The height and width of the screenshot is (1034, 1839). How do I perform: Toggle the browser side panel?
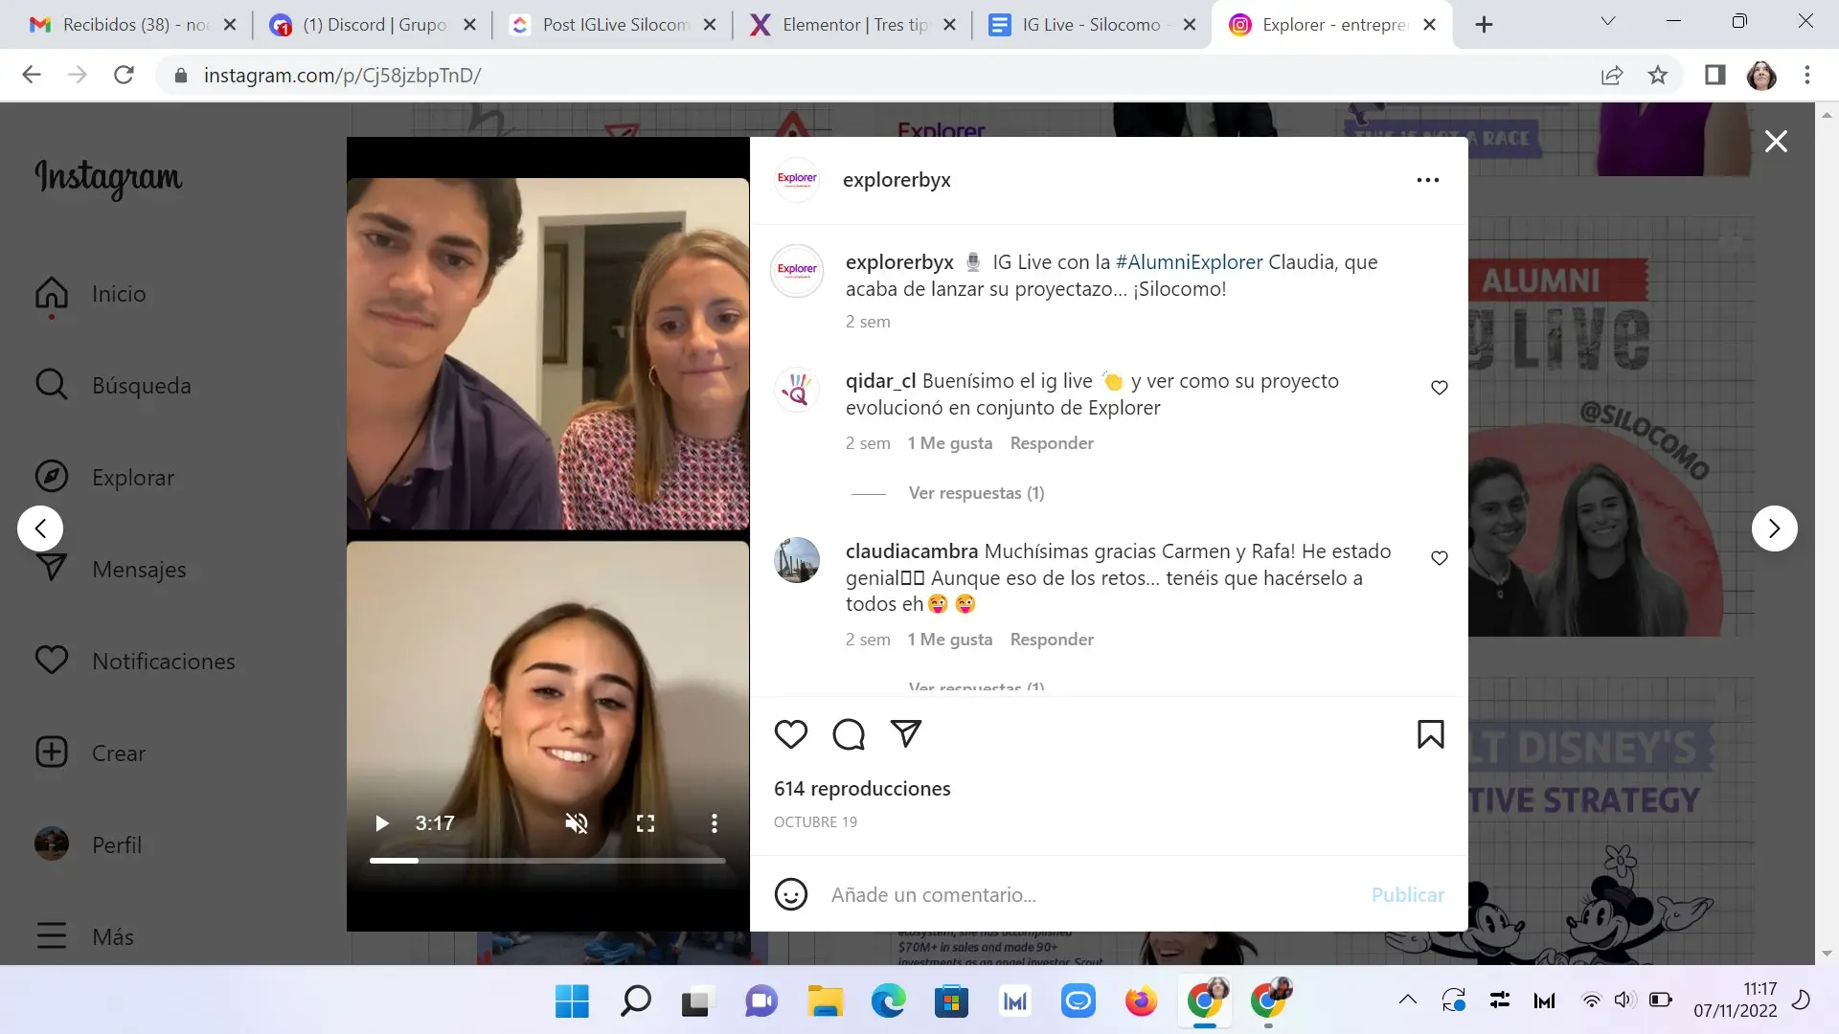coord(1714,75)
